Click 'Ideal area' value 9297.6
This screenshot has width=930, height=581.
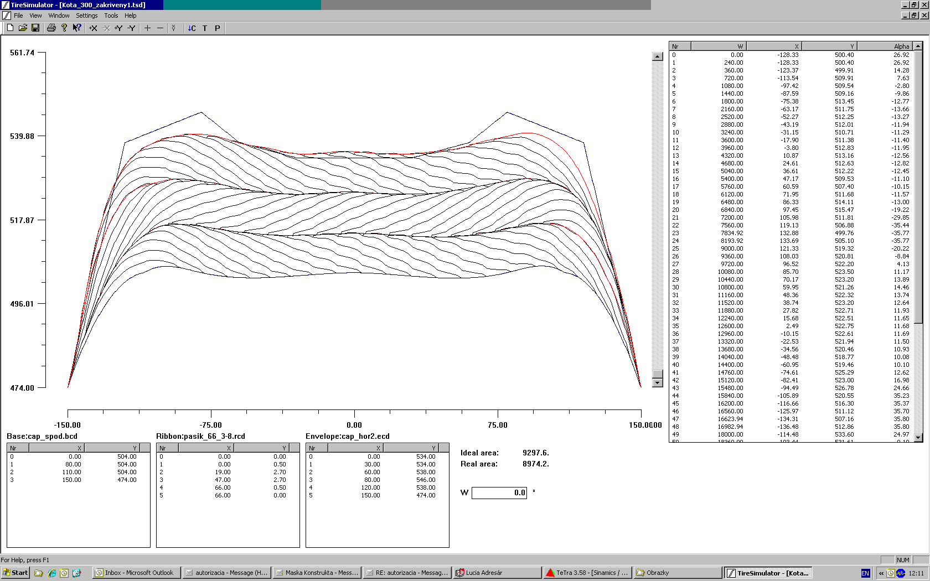[x=536, y=453]
